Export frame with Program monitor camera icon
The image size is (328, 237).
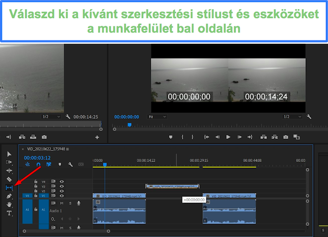286,137
